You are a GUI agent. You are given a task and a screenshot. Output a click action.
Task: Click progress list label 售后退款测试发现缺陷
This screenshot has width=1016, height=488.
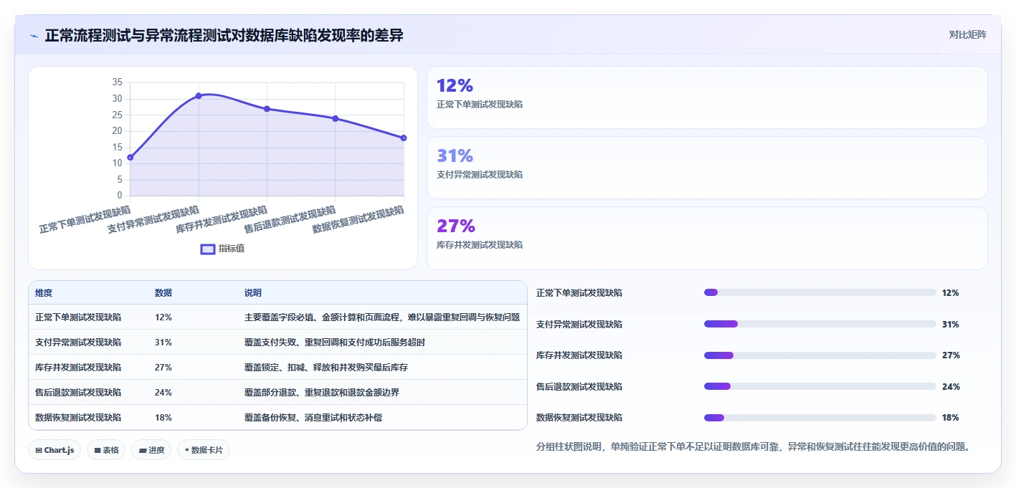click(x=579, y=386)
